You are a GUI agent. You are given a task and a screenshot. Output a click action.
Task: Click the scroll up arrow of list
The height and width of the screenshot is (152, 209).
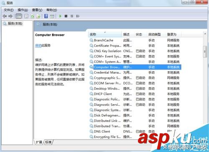(x=205, y=34)
